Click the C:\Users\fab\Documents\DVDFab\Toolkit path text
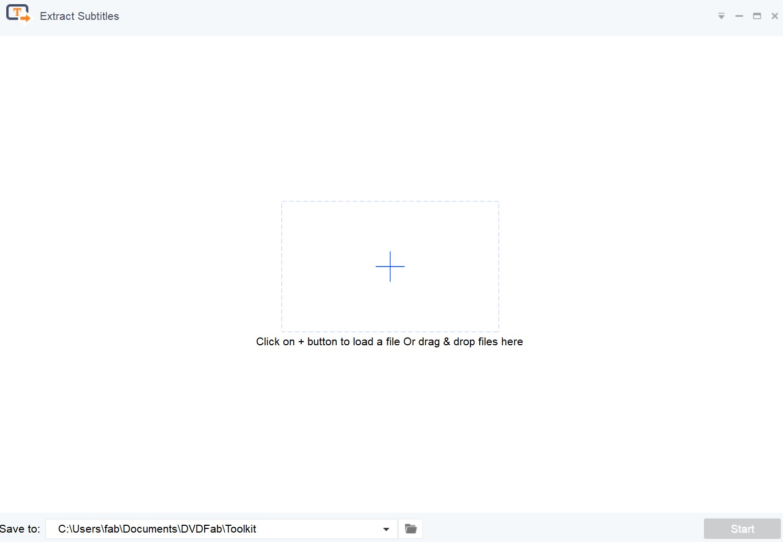The height and width of the screenshot is (542, 783). coord(157,529)
